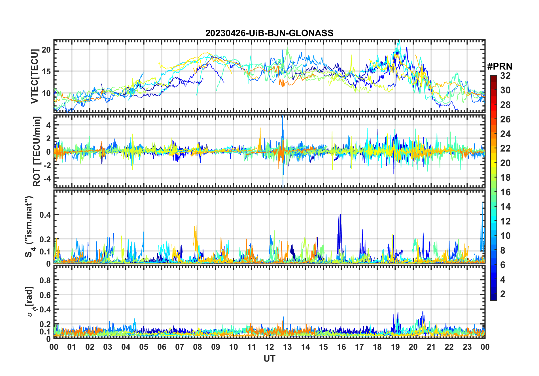The width and height of the screenshot is (539, 376).
Task: Select the ROT [TECU/min] y-axis label
Action: [37, 151]
